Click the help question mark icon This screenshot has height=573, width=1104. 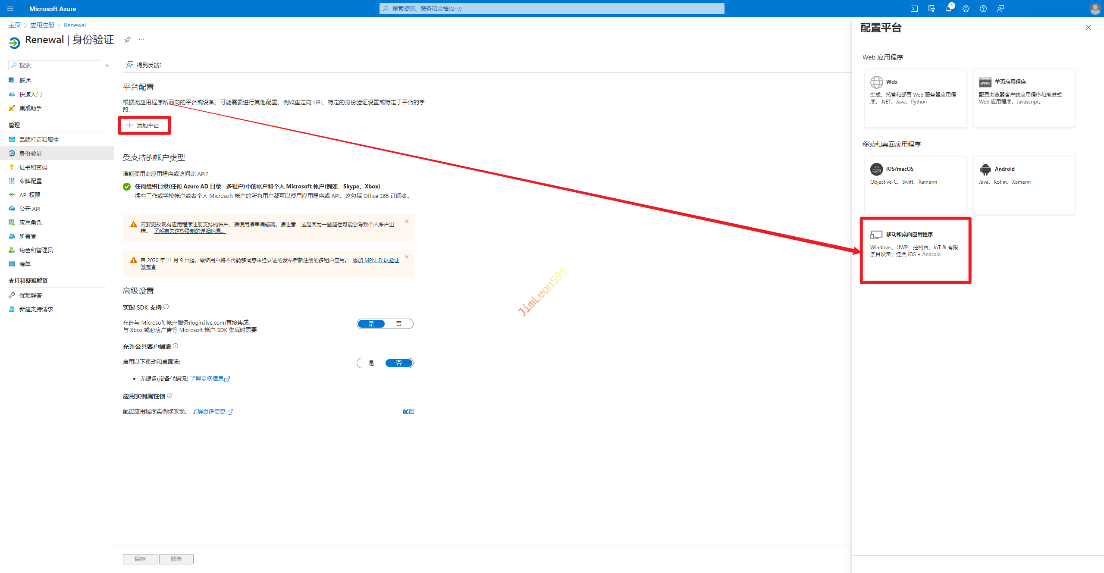(x=983, y=9)
